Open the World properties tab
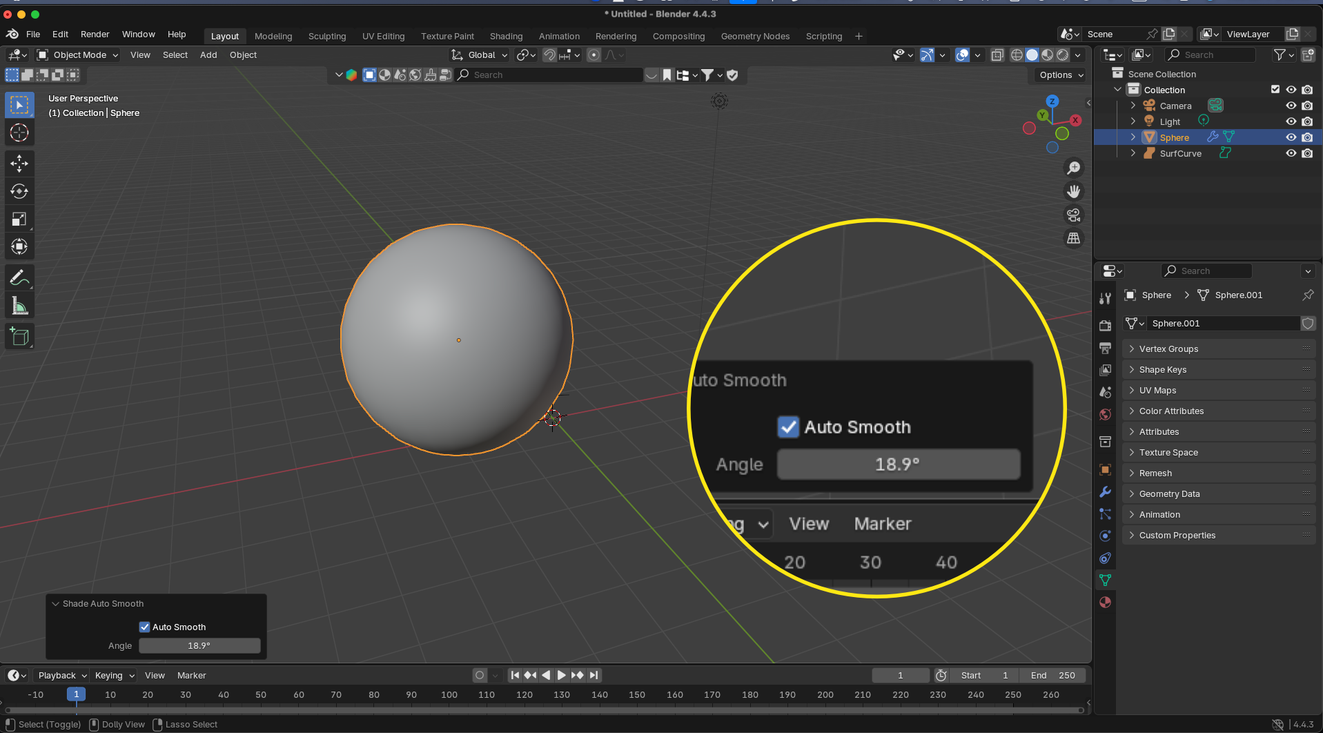The image size is (1323, 733). pos(1106,414)
